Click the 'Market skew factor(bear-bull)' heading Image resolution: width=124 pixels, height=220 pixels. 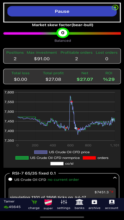tap(63, 25)
